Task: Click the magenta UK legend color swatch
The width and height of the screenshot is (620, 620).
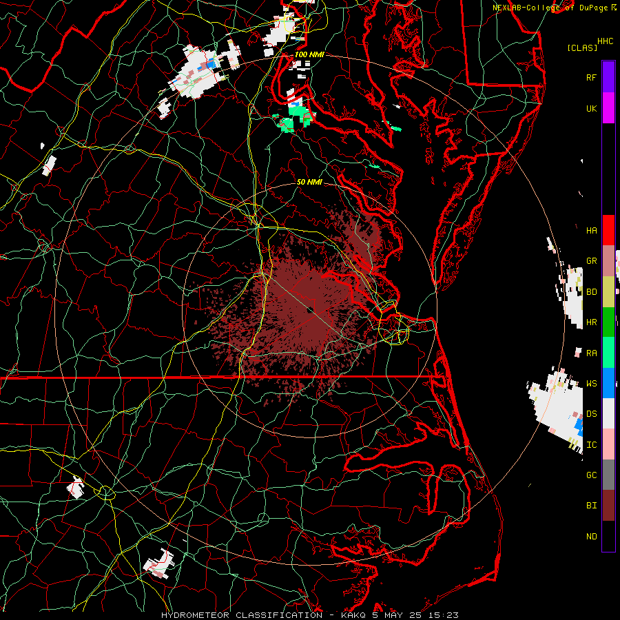Action: 608,108
